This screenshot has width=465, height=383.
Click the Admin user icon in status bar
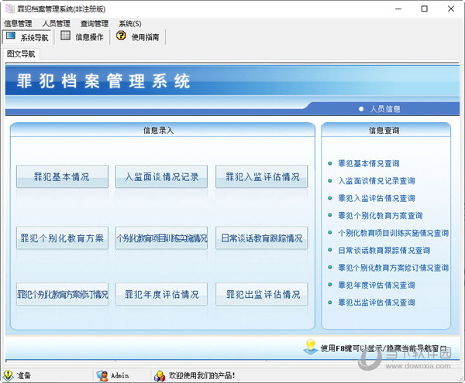[102, 375]
